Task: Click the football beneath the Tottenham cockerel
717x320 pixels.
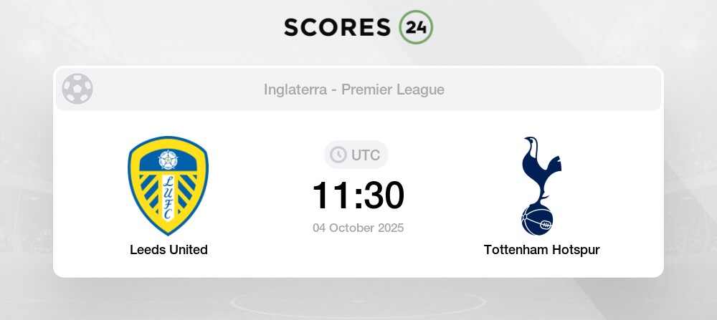Action: tap(538, 220)
